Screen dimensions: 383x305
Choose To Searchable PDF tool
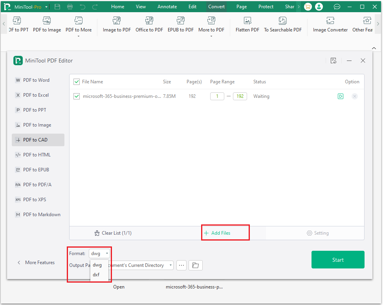coord(283,24)
